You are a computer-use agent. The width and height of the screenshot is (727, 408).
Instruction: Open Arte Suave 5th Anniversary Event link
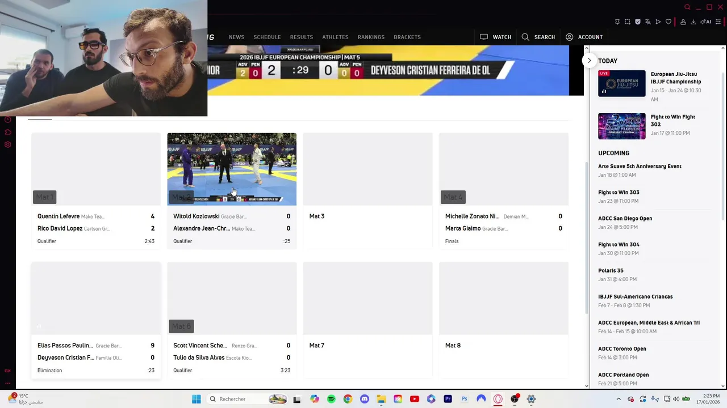(640, 166)
